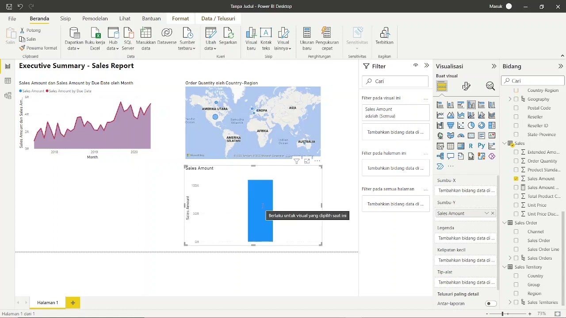Open the Lihat ribbon tab
The height and width of the screenshot is (318, 566).
coord(125,19)
